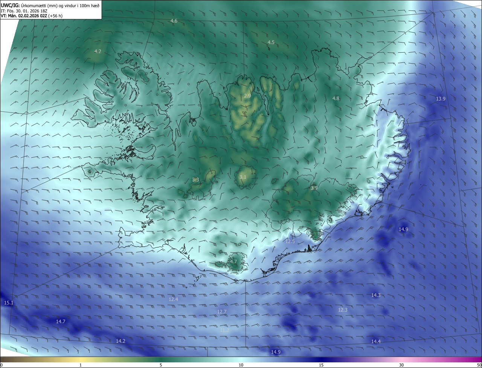Click the 12.5 value label on the map
Viewport: 482px width, 368px height.
[290, 241]
